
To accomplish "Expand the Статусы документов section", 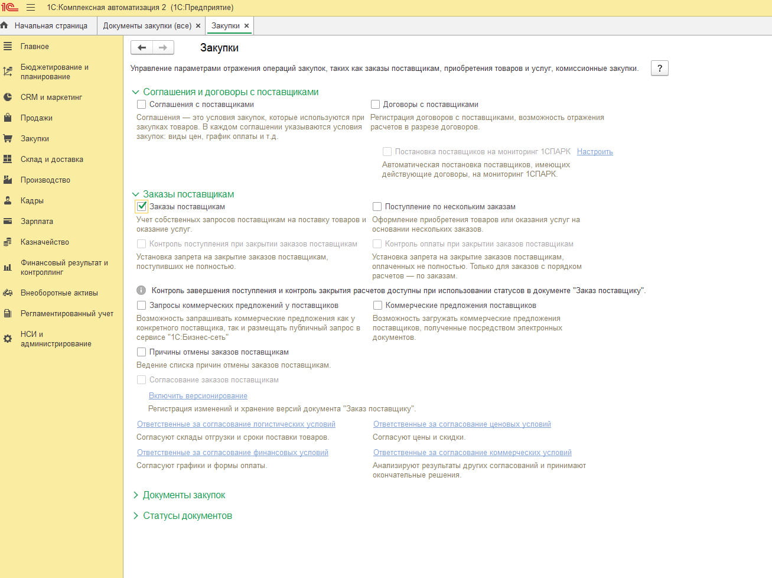I will pyautogui.click(x=136, y=516).
